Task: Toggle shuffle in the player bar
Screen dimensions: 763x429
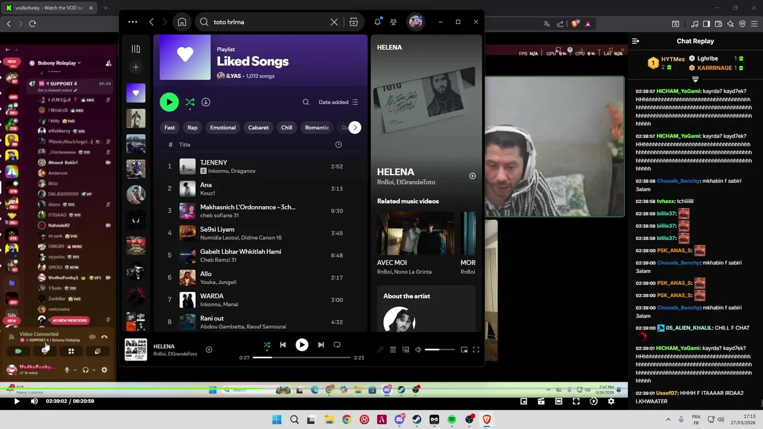Action: coord(266,345)
